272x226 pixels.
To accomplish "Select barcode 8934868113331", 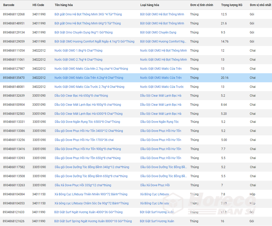I will [x=14, y=122].
